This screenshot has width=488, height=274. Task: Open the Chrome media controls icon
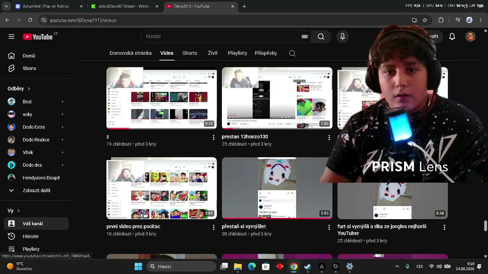(458, 20)
